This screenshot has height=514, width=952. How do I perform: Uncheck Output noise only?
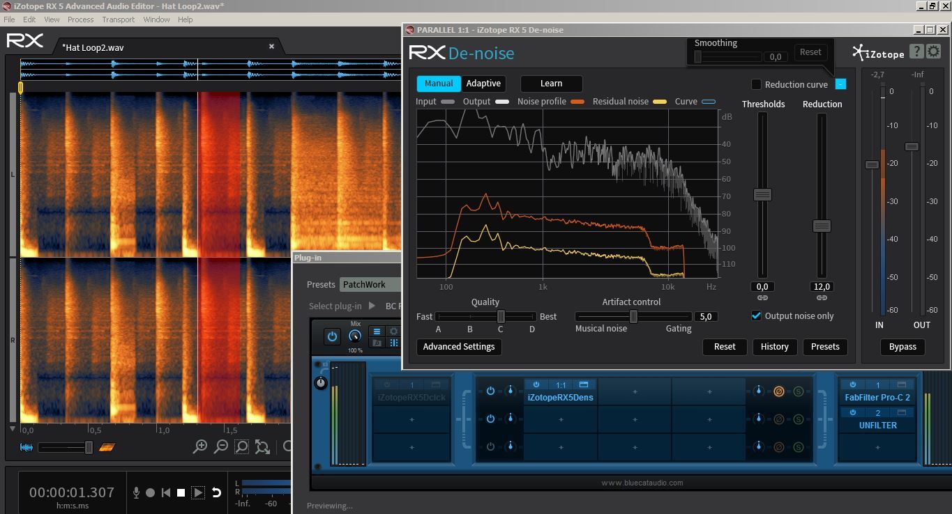756,316
